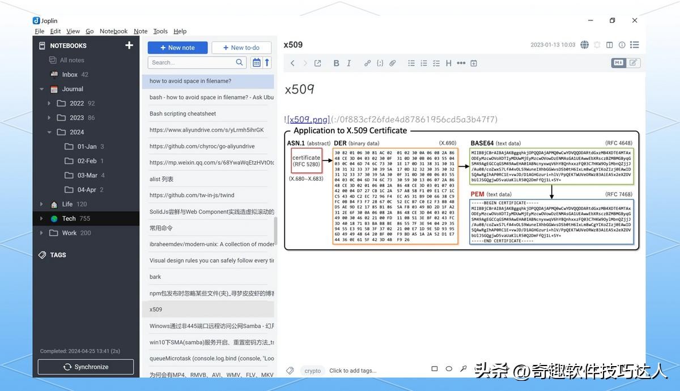
Task: Insert a code block from the toolbar
Action: tap(380, 63)
